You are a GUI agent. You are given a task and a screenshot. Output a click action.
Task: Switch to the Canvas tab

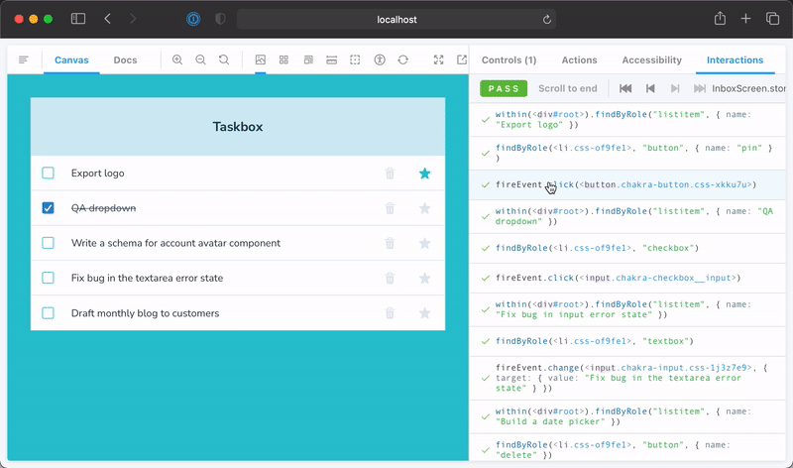[x=71, y=59]
